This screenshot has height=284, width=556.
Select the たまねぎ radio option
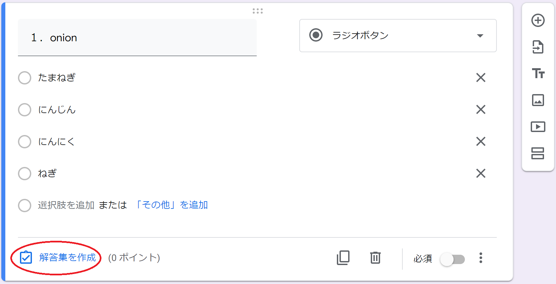point(25,78)
